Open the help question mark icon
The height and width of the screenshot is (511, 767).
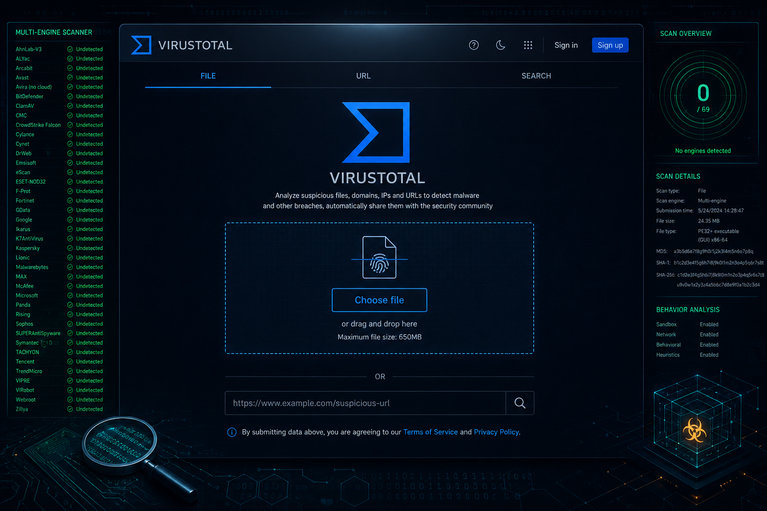pyautogui.click(x=474, y=45)
